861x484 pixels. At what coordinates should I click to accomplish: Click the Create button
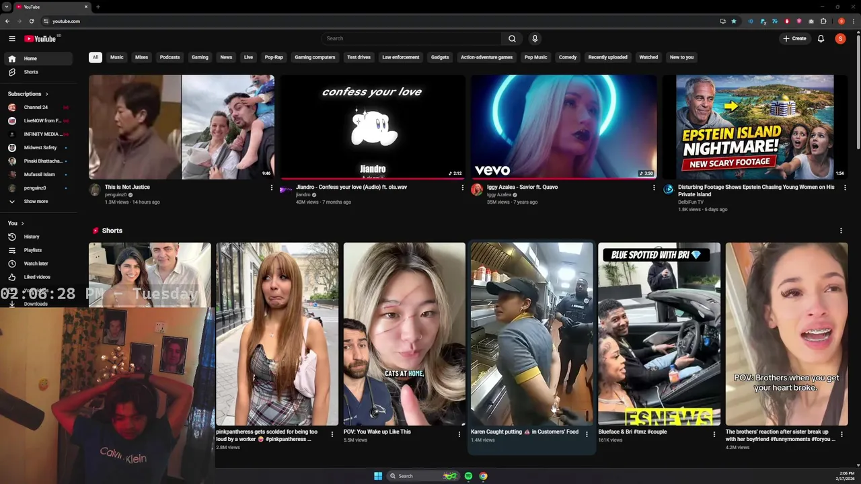point(794,38)
